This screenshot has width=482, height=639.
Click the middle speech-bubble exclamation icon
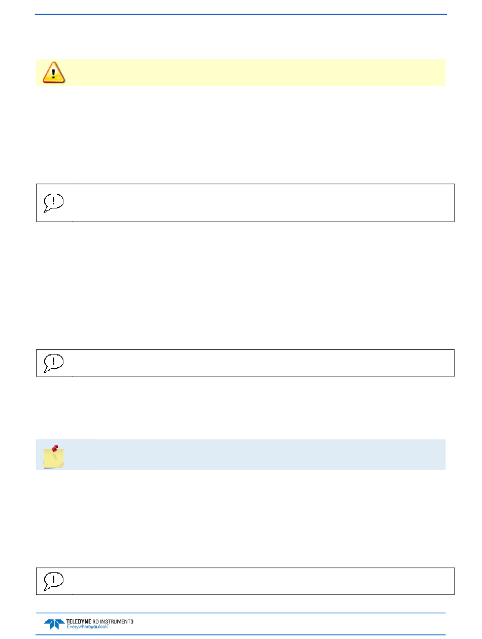[x=54, y=363]
